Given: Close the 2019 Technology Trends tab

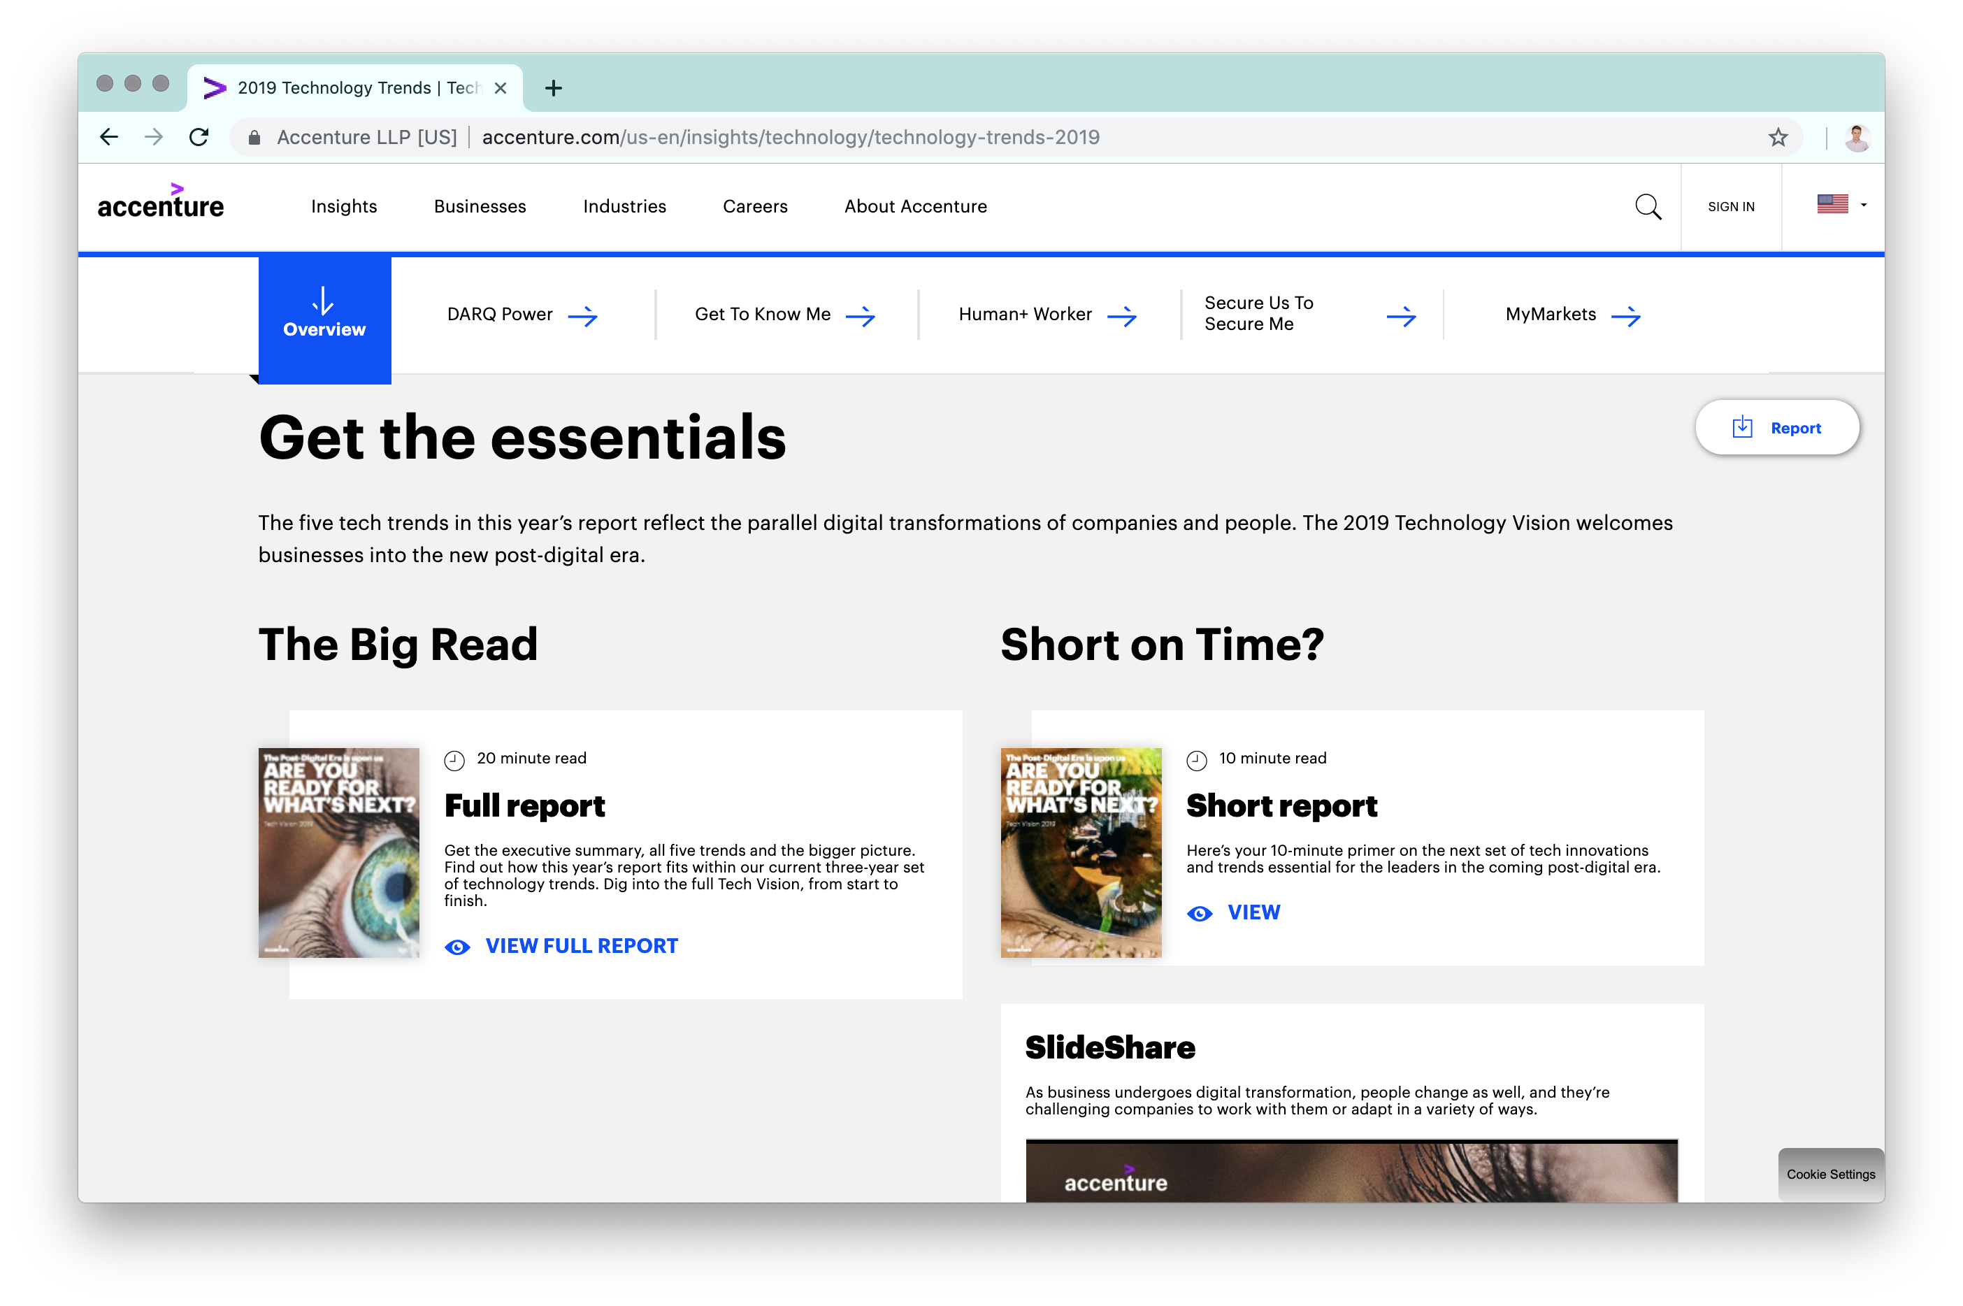Looking at the screenshot, I should pos(500,88).
